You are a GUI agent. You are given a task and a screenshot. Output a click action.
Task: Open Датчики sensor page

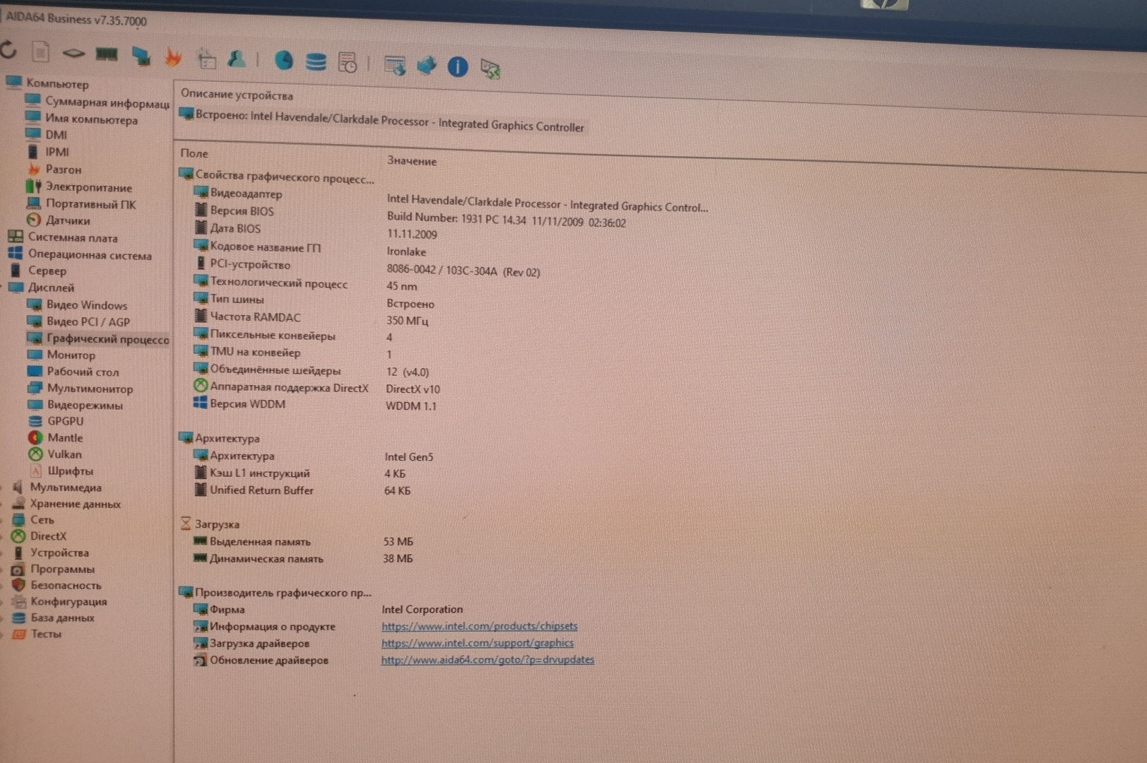pos(58,220)
